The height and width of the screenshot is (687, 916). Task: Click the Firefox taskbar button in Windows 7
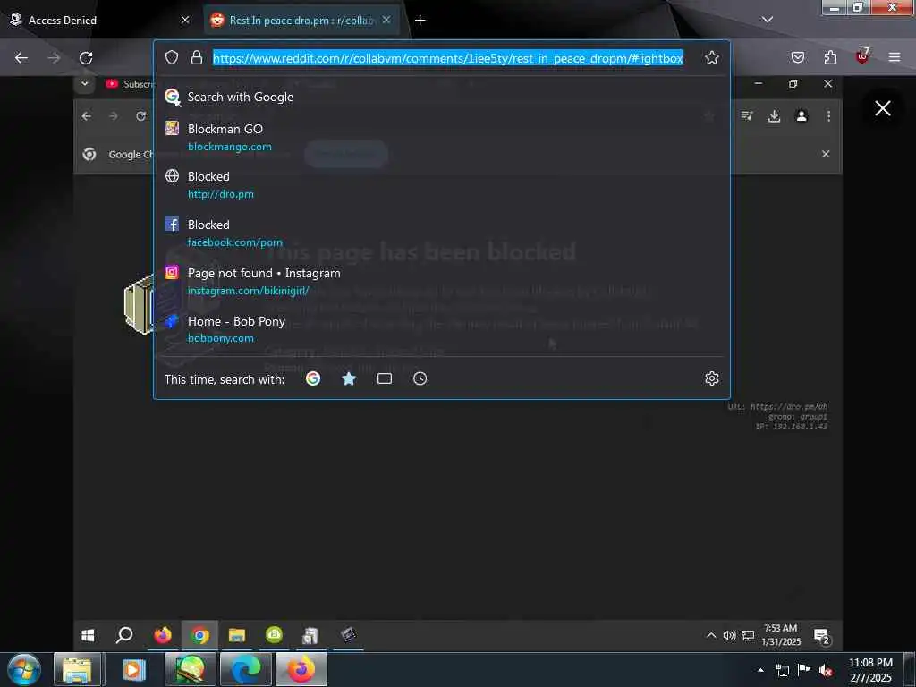click(x=301, y=669)
